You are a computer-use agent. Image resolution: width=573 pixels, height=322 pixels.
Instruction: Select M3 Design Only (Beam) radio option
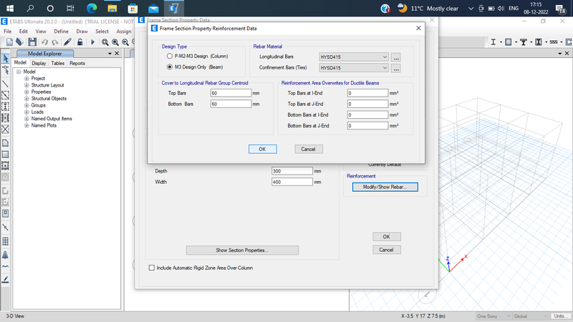pos(170,67)
